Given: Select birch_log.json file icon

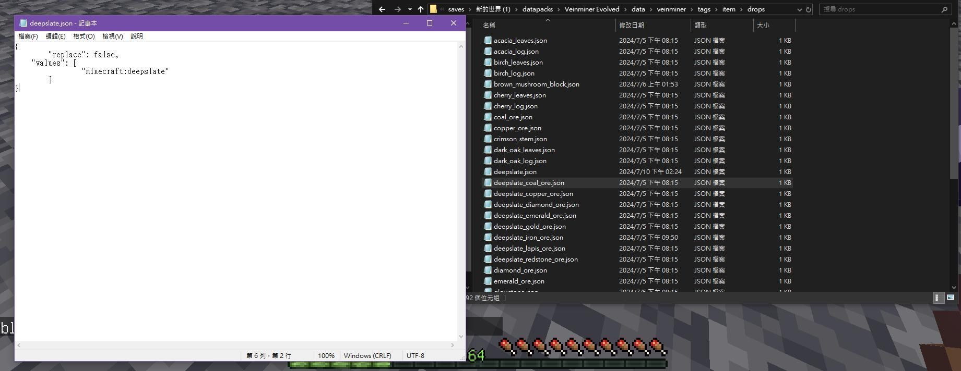Looking at the screenshot, I should [x=488, y=73].
